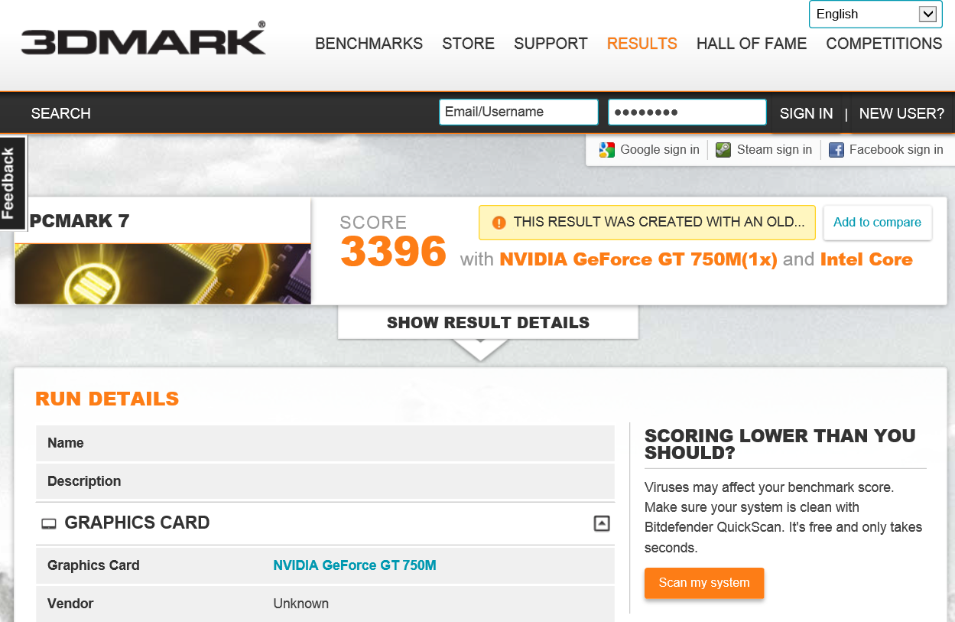Focus the Email/Username field
The height and width of the screenshot is (622, 955).
[x=518, y=112]
